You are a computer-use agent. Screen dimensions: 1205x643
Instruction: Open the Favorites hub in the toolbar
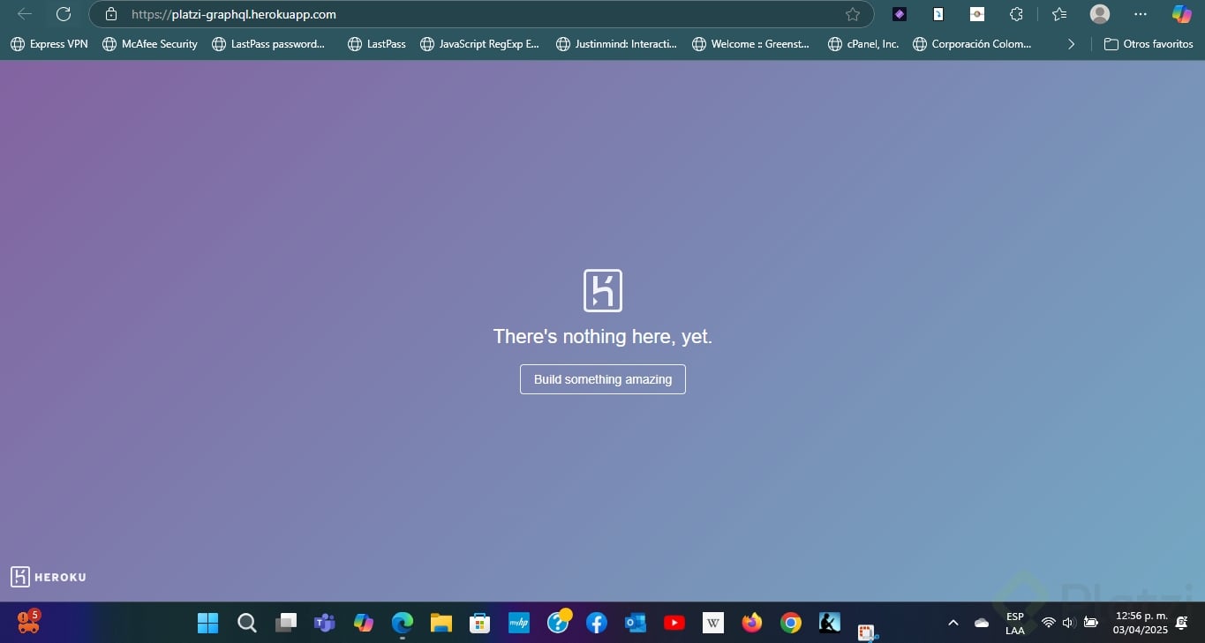1059,14
